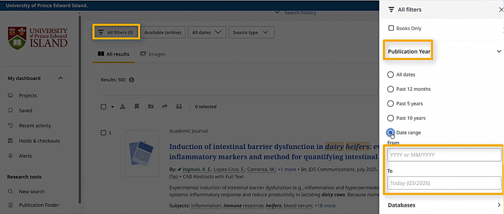Click the academic journal document thumbnail
This screenshot has height=214, width=504.
[142, 153]
